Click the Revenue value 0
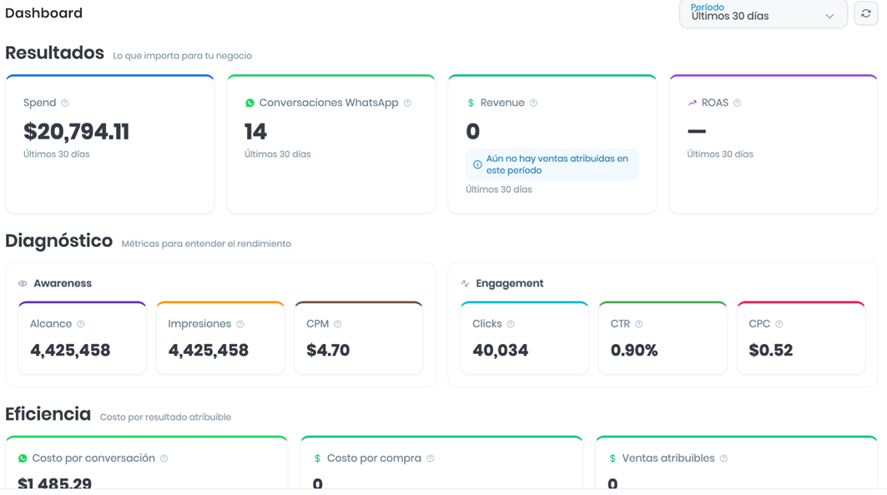The width and height of the screenshot is (887, 495). click(x=472, y=132)
